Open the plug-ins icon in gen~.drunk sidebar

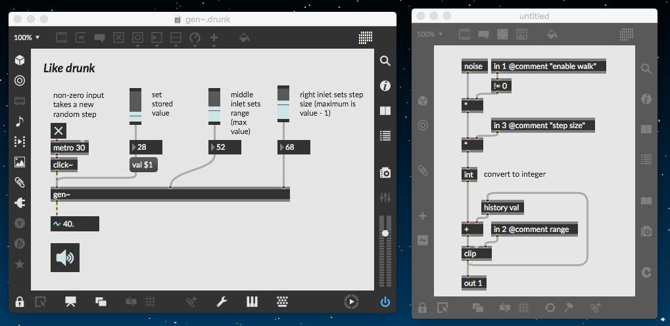coord(20,203)
